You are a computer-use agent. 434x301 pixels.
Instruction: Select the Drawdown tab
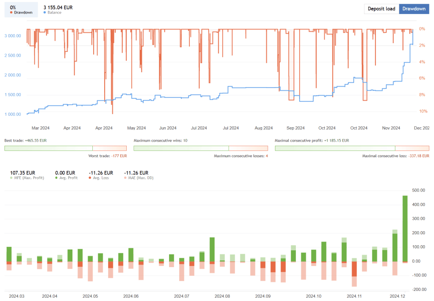point(414,9)
